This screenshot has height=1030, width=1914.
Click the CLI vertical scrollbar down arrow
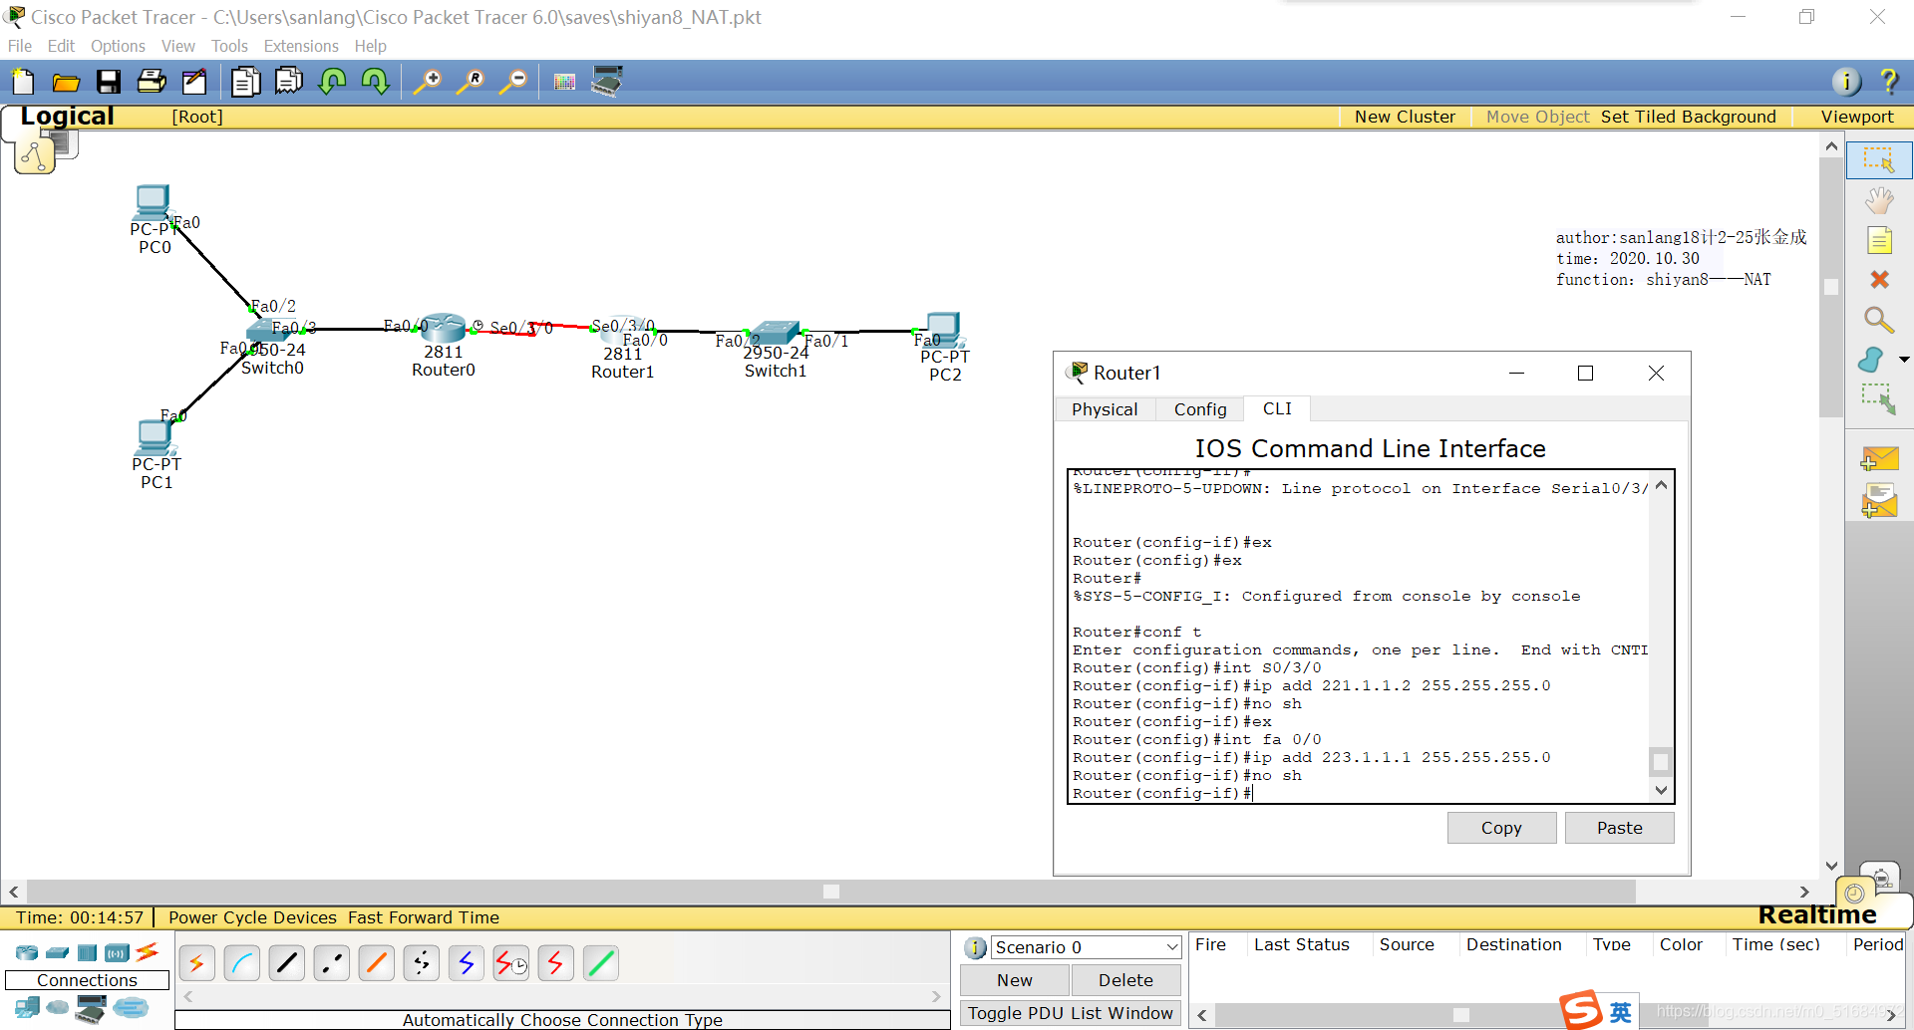click(x=1661, y=790)
